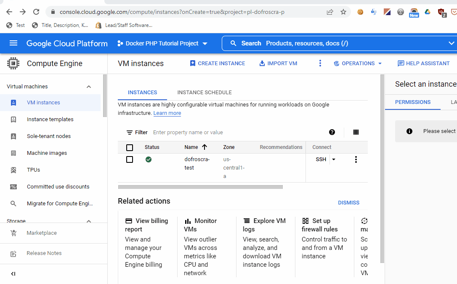Collapse the Storage section chevron
The height and width of the screenshot is (284, 457).
89,221
